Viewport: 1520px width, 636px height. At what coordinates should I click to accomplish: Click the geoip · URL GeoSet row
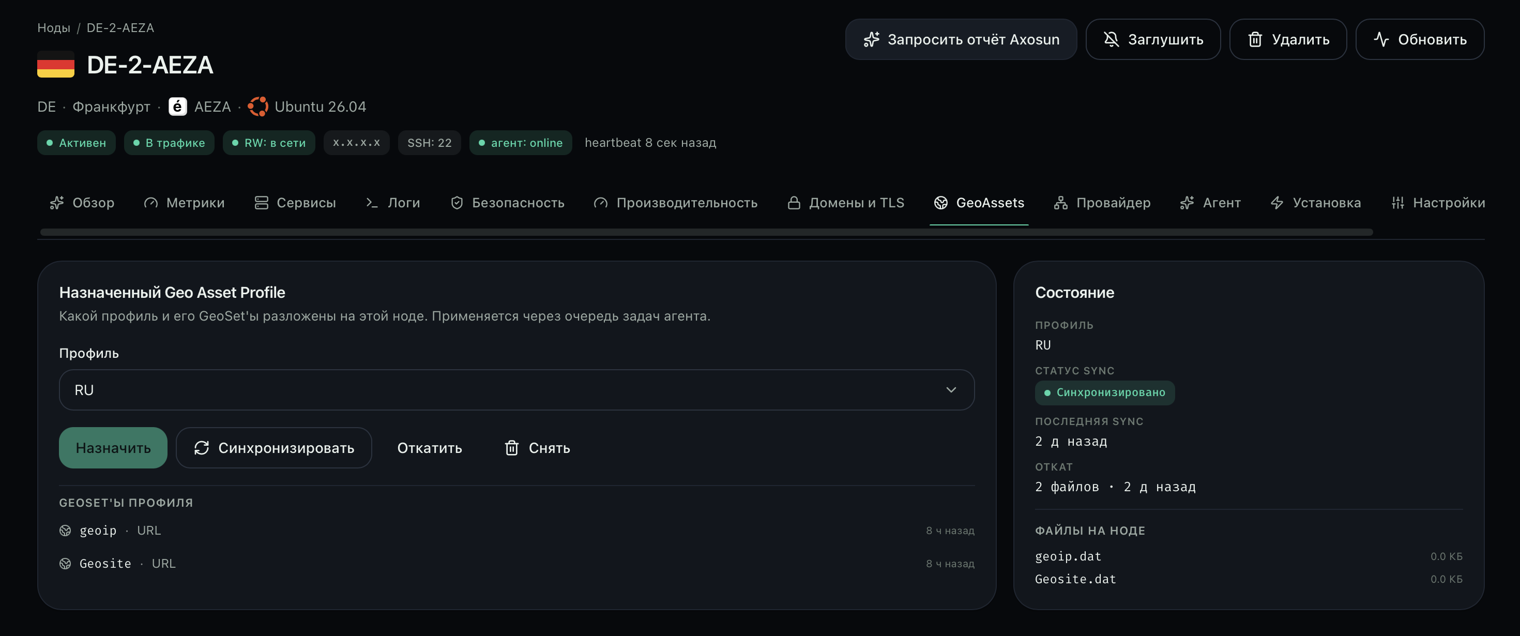coord(516,531)
